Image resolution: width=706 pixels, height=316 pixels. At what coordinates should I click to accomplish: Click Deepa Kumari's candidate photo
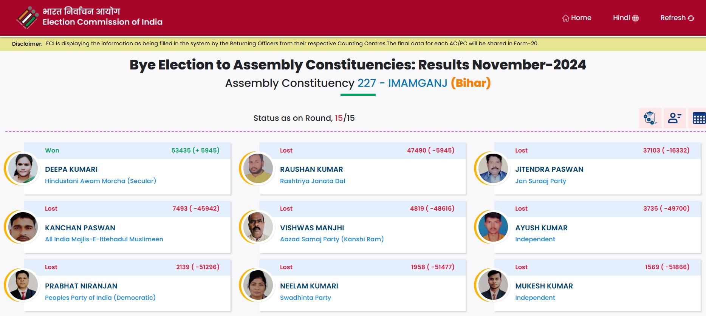tap(23, 168)
